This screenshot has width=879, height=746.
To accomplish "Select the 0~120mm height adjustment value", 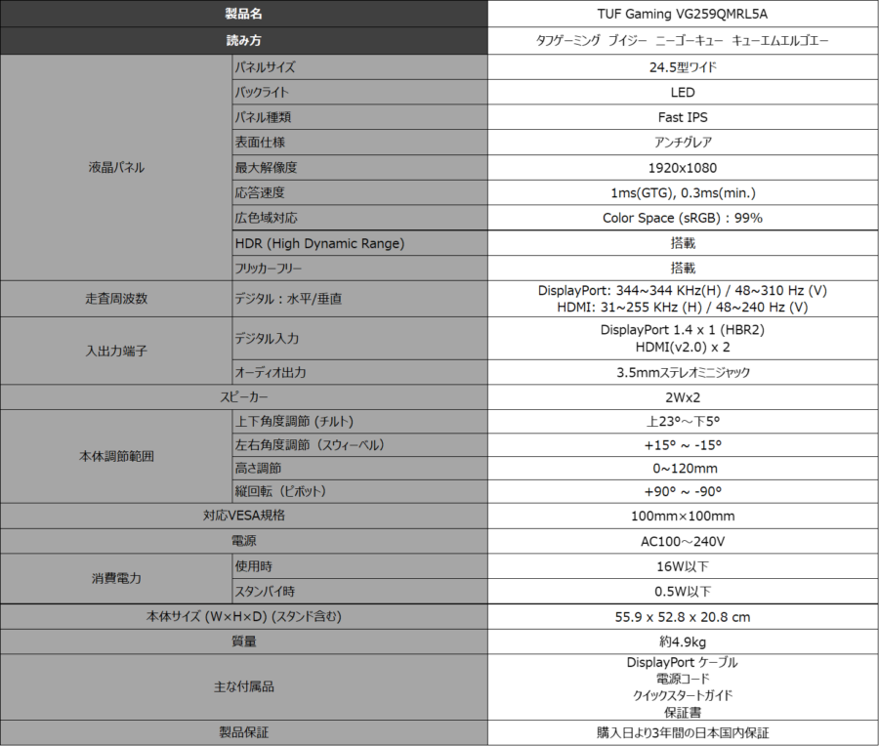I will (682, 469).
